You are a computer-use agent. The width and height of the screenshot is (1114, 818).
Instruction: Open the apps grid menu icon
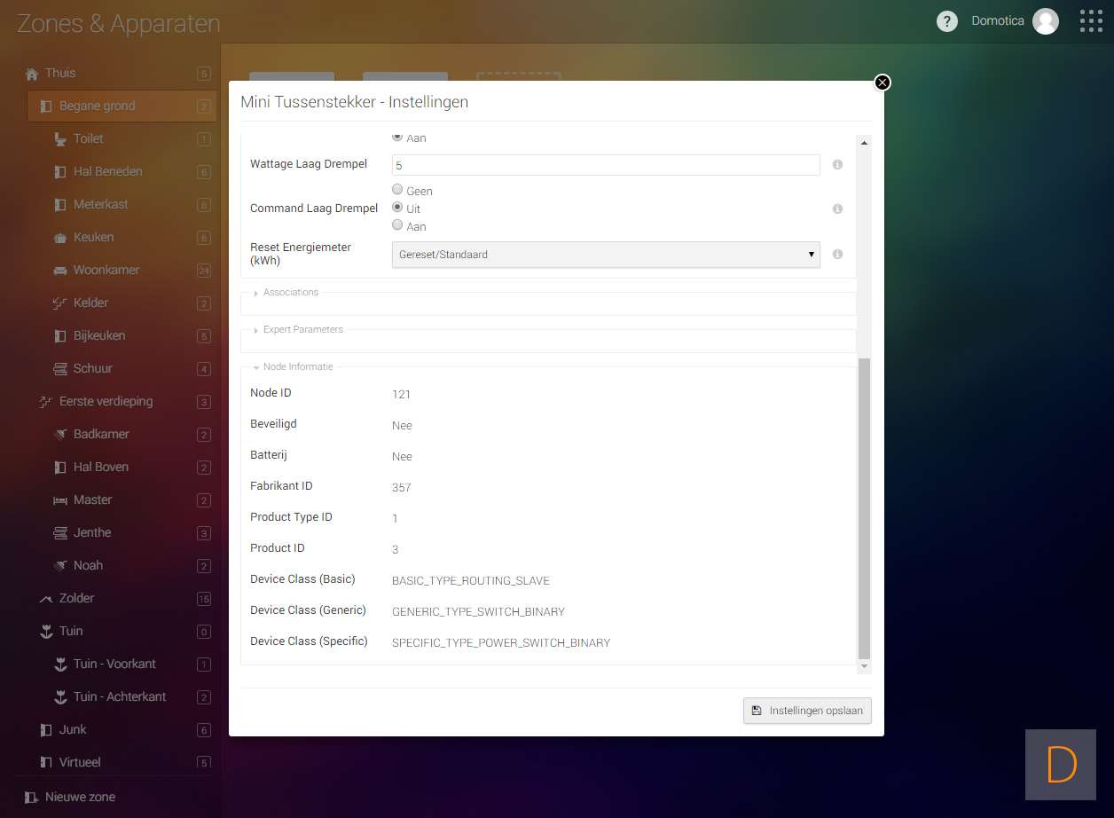pyautogui.click(x=1091, y=21)
